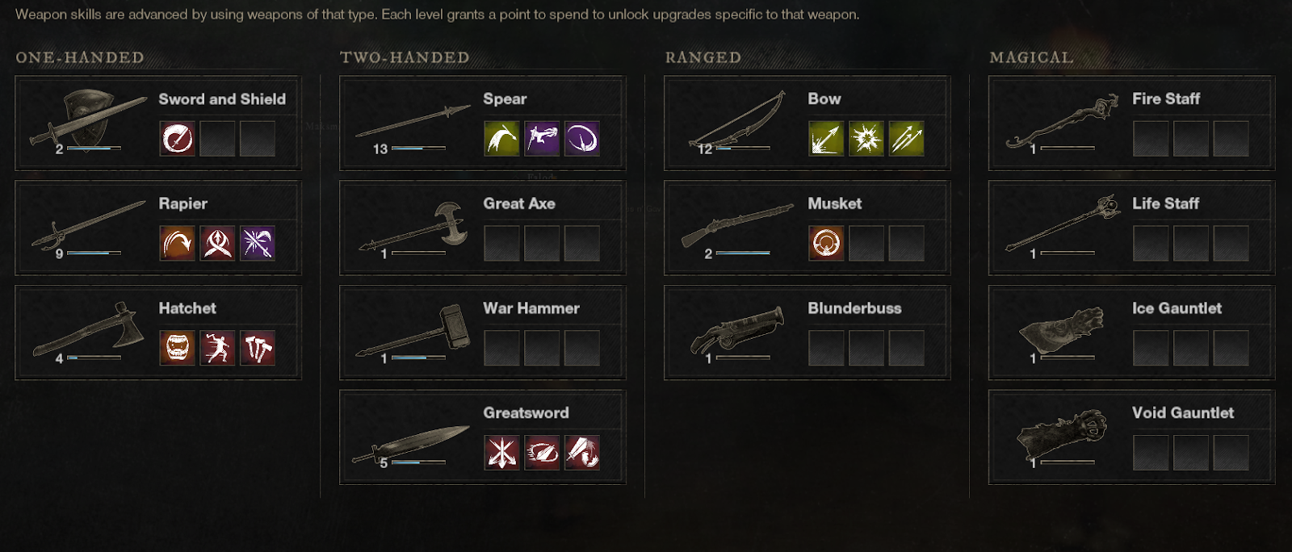Select the Ice Gauntlet first empty slot
This screenshot has width=1292, height=552.
tap(1151, 348)
